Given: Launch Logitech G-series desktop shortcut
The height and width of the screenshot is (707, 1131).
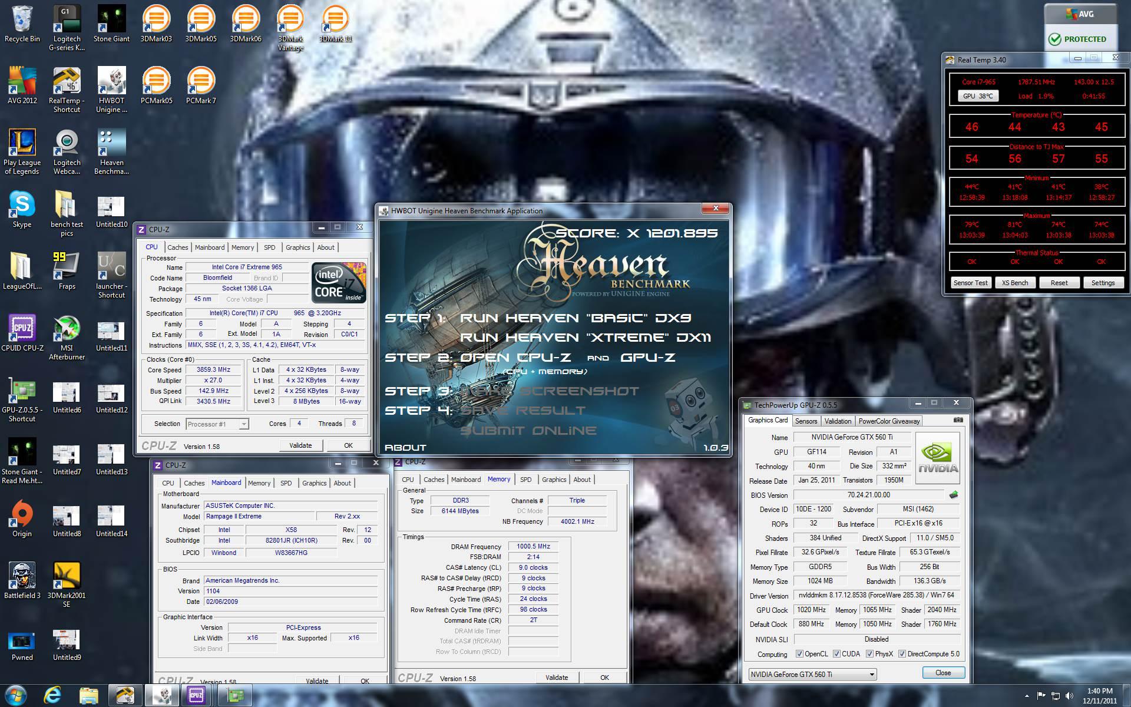Looking at the screenshot, I should [x=67, y=28].
